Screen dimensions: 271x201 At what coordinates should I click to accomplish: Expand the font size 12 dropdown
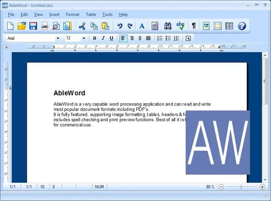84,38
